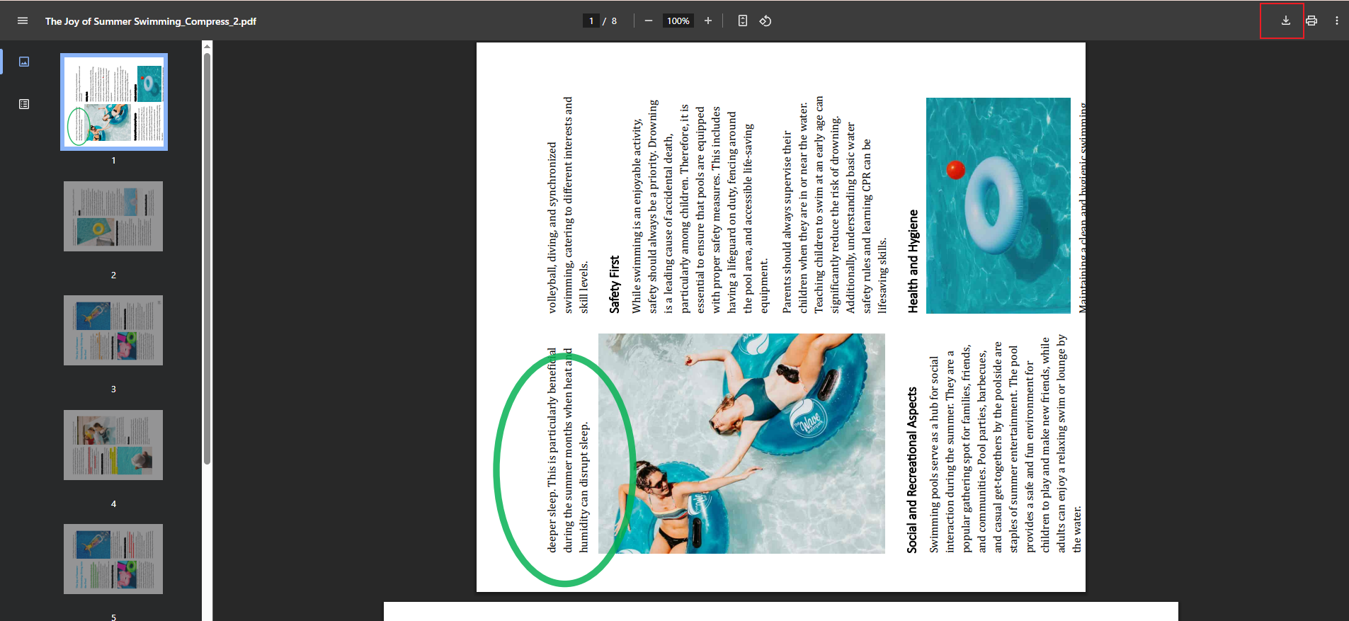This screenshot has width=1349, height=621.
Task: Print the document using printer icon
Action: click(1311, 21)
